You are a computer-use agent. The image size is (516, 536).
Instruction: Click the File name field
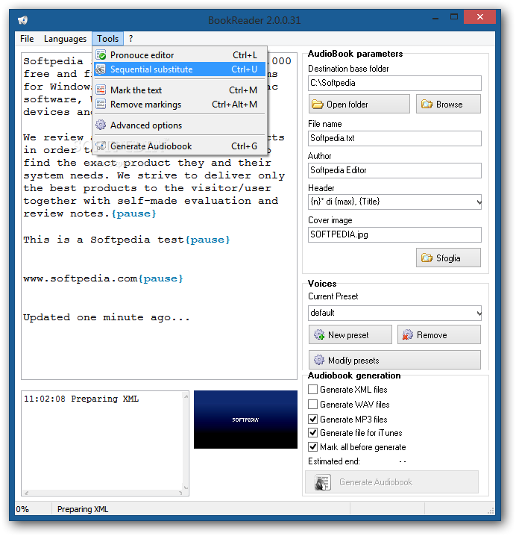[394, 138]
